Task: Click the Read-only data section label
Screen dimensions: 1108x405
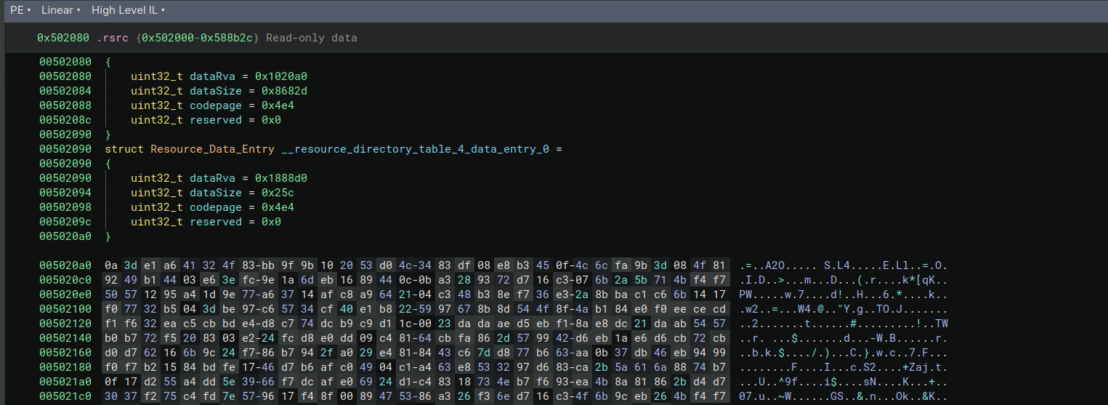Action: [x=311, y=37]
